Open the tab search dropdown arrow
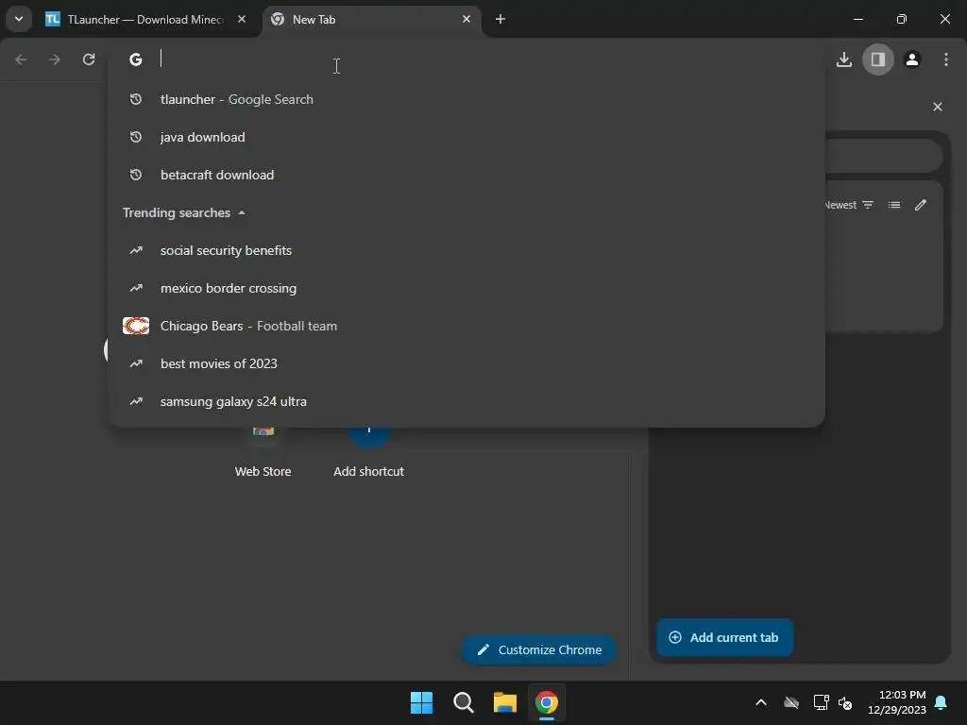This screenshot has width=967, height=725. pyautogui.click(x=19, y=19)
